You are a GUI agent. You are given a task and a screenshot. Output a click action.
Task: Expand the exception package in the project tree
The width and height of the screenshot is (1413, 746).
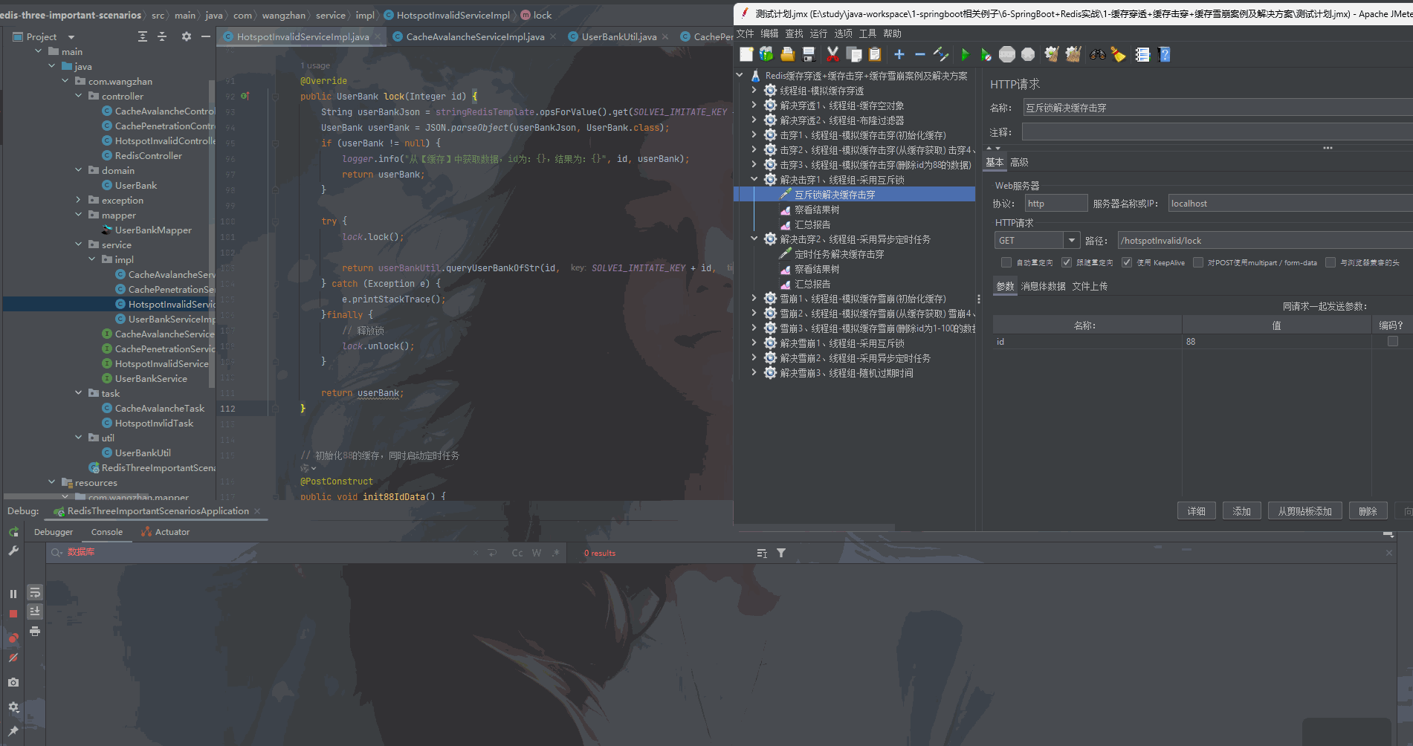[x=78, y=200]
